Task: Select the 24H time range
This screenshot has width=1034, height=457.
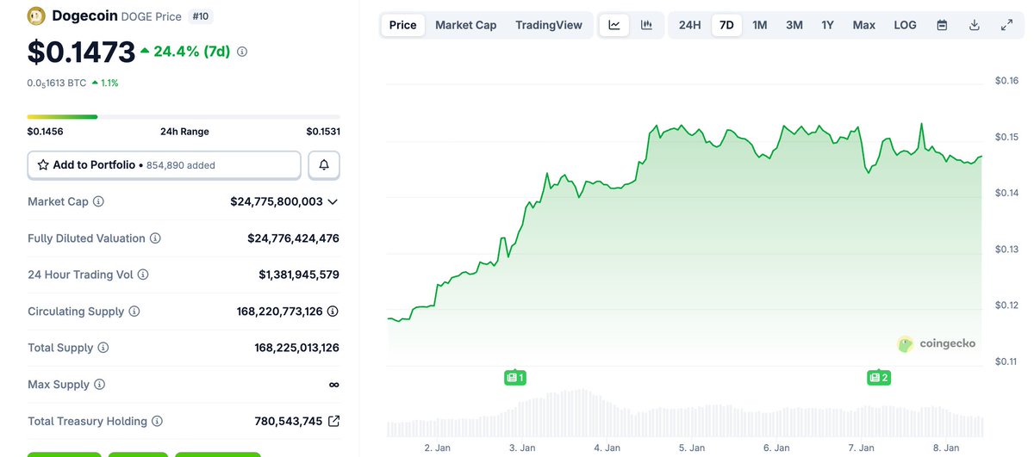Action: 689,25
